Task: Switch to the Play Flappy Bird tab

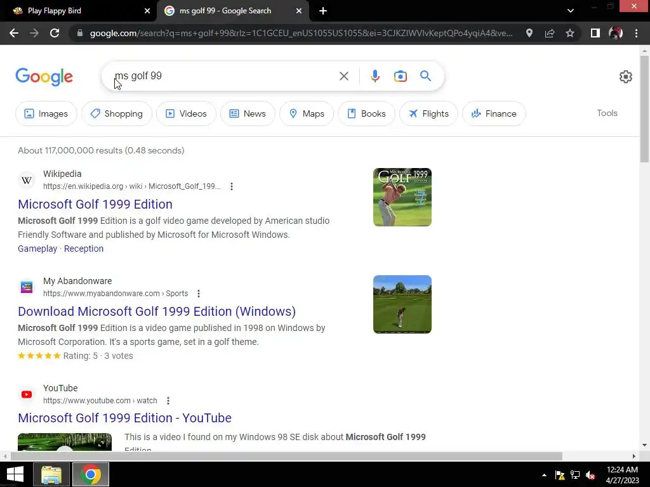Action: 79,11
